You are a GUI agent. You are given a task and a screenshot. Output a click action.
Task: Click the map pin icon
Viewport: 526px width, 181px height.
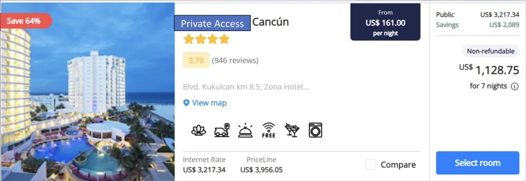186,103
